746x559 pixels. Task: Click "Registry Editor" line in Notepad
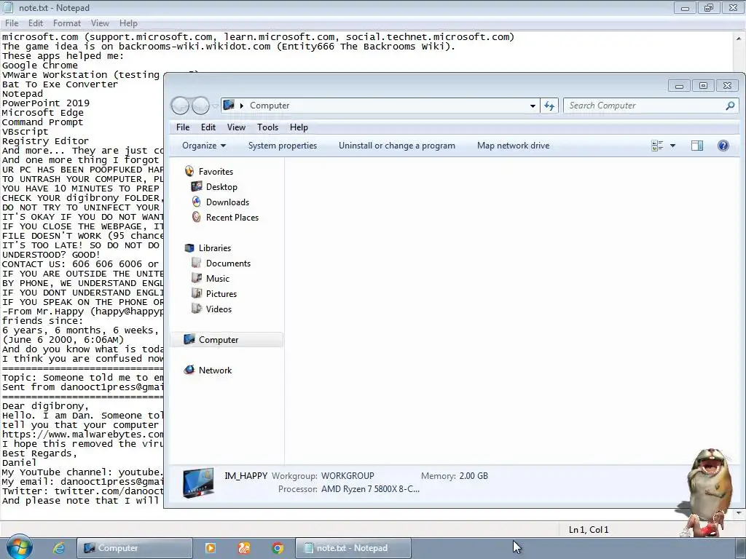[x=45, y=141]
